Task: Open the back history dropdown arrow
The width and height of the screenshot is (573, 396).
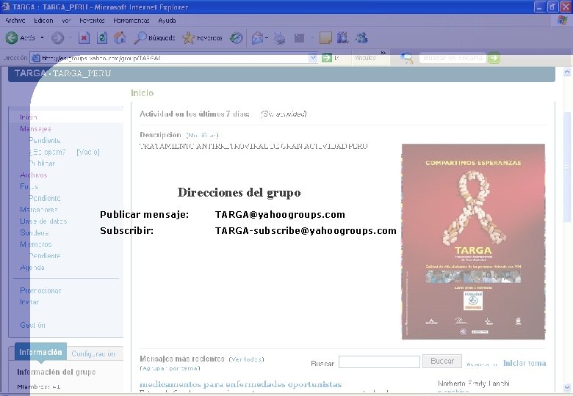Action: [42, 37]
